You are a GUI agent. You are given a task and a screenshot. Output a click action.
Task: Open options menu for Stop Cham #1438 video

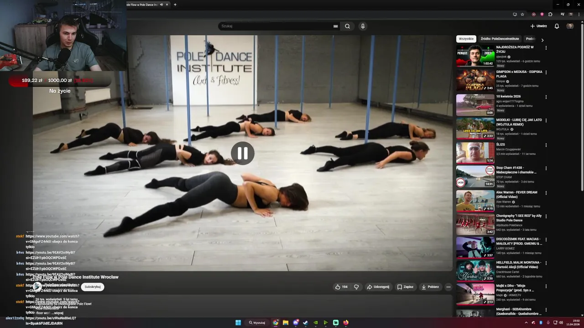pyautogui.click(x=546, y=169)
